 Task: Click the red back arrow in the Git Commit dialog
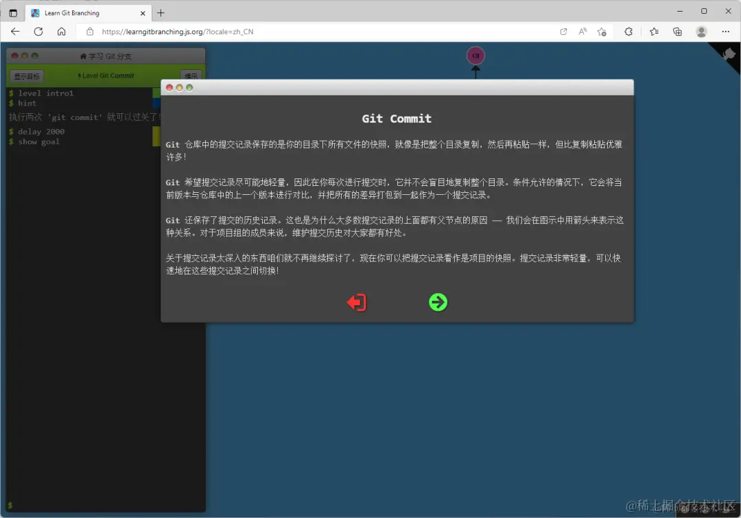pos(356,302)
